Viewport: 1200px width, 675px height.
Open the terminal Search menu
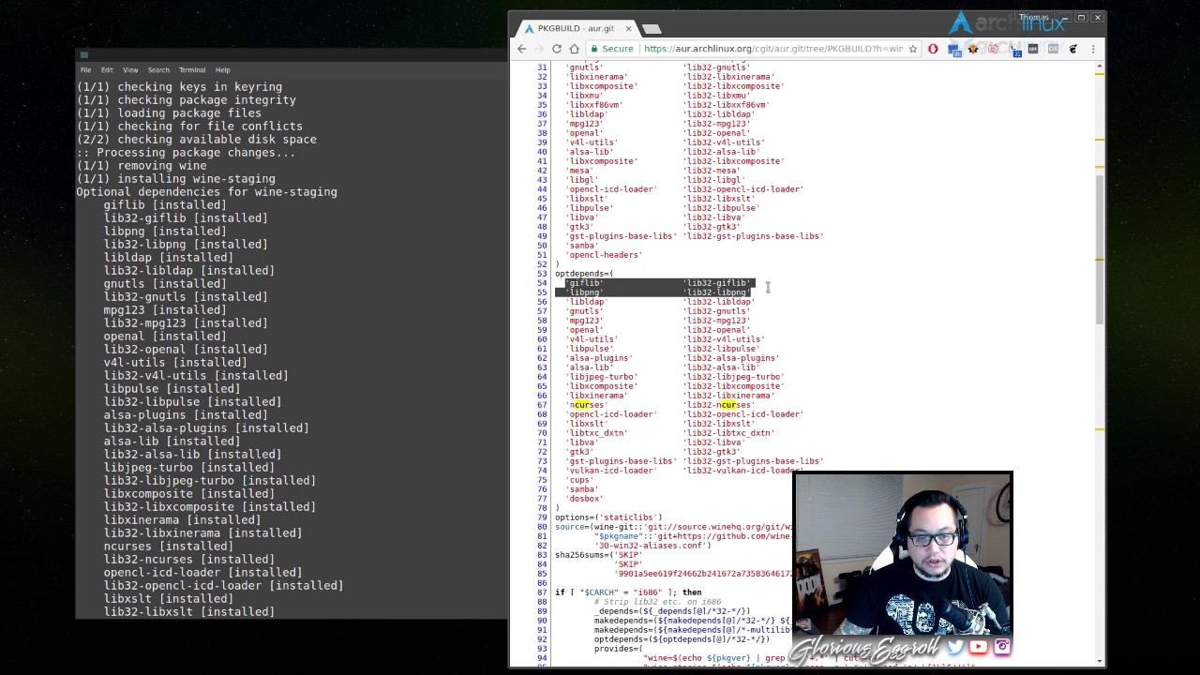(x=158, y=70)
